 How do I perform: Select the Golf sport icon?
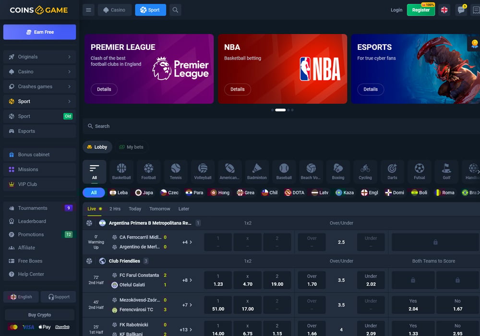446,171
